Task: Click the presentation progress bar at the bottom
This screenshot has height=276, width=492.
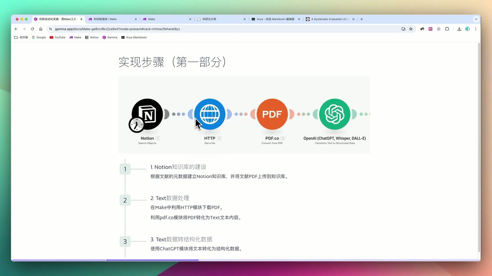Action: tap(154, 260)
